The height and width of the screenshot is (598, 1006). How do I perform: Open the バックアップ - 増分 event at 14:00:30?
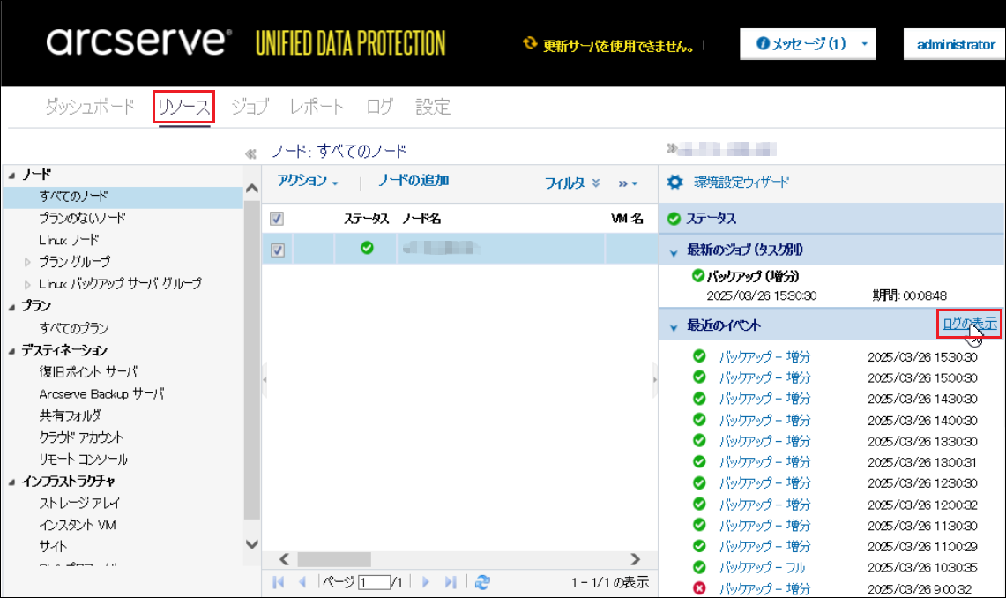click(x=764, y=420)
